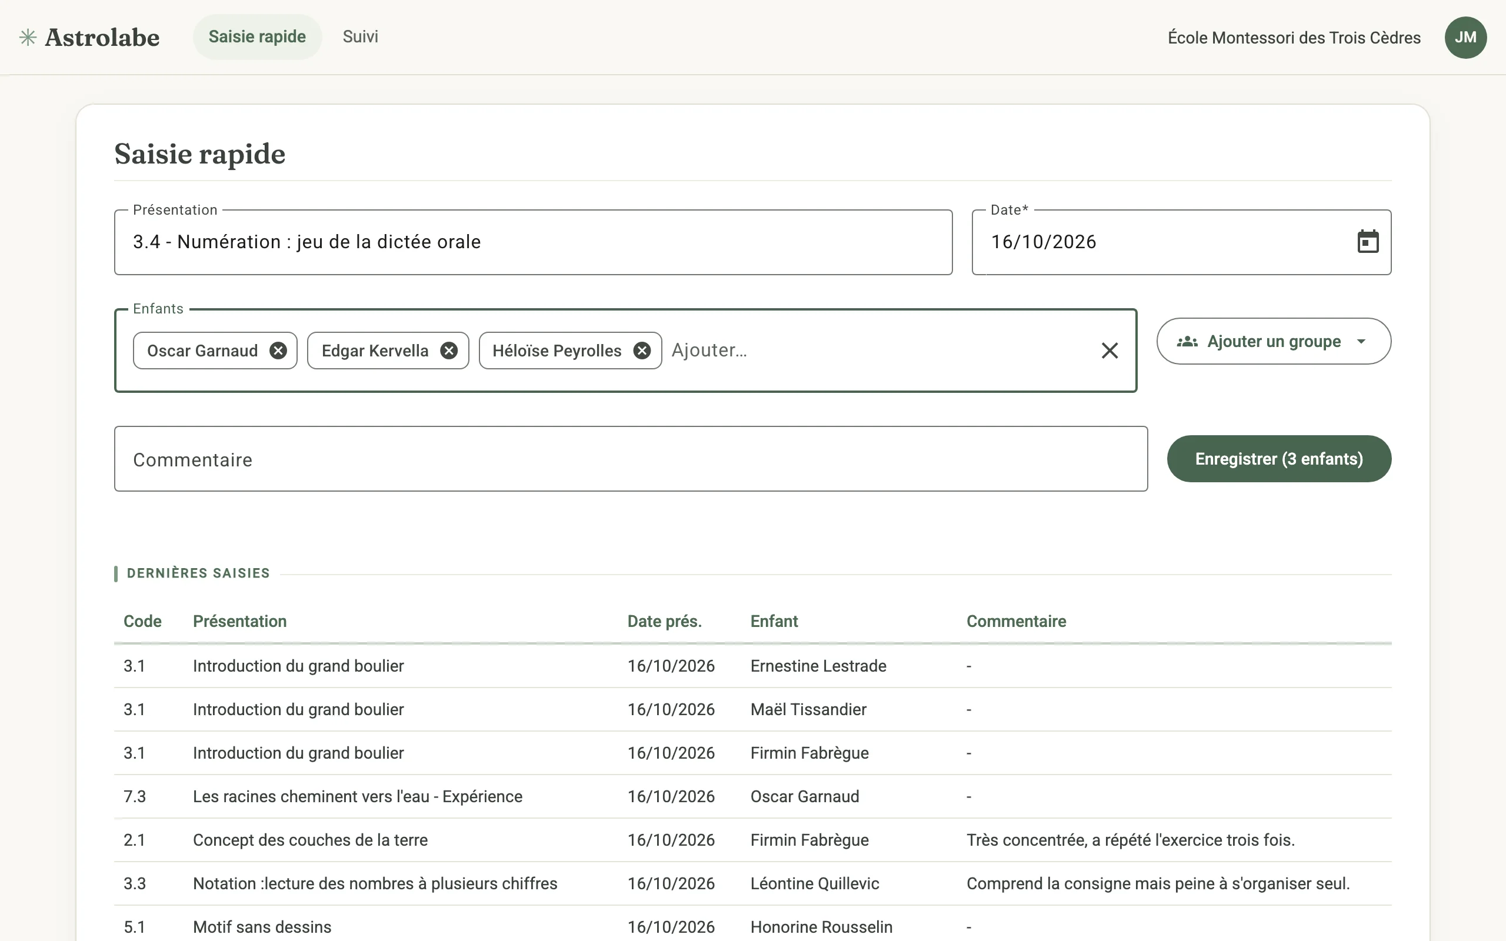
Task: Click comment "Très concentrée, a répété l'exercice trois fois."
Action: [x=1130, y=840]
